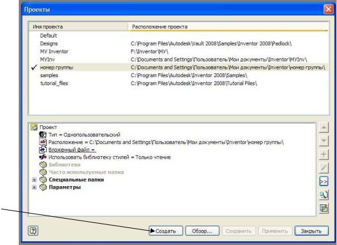
Task: Click the Часто используемые папки folder icon
Action: tap(43, 172)
